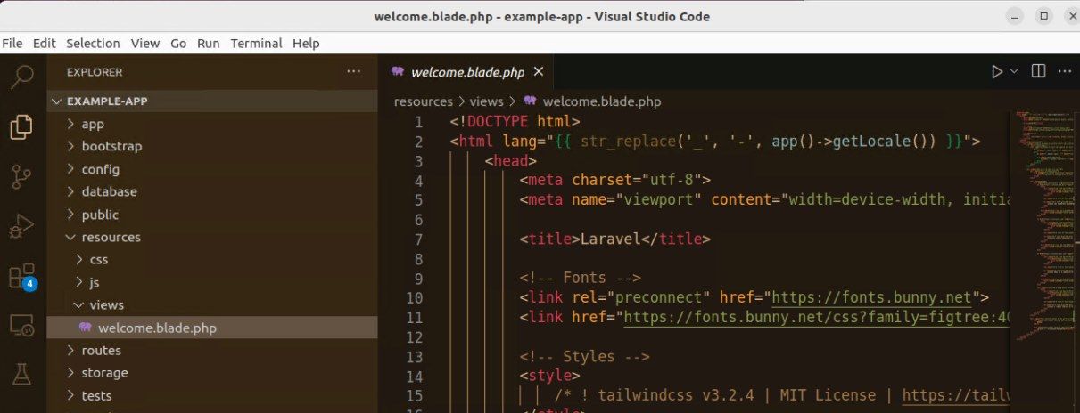Open the run button dropdown arrow

click(1014, 72)
